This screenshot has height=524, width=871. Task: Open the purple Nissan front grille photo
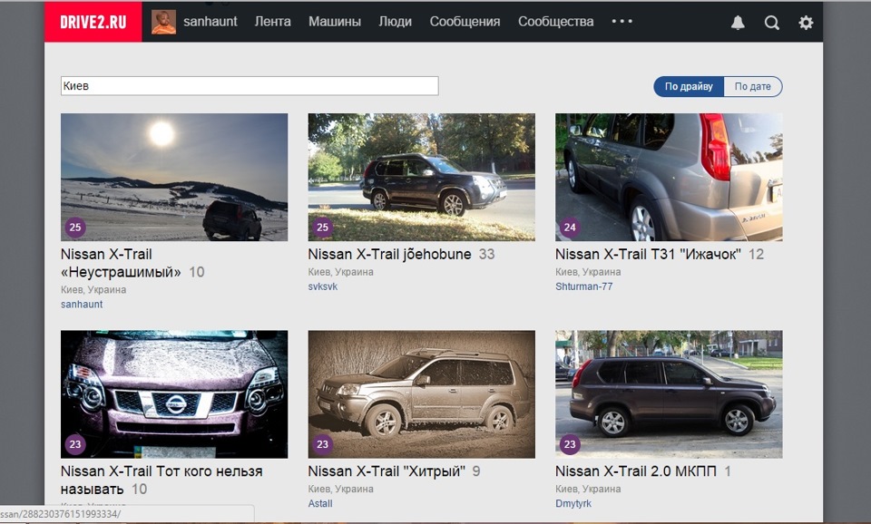(174, 394)
